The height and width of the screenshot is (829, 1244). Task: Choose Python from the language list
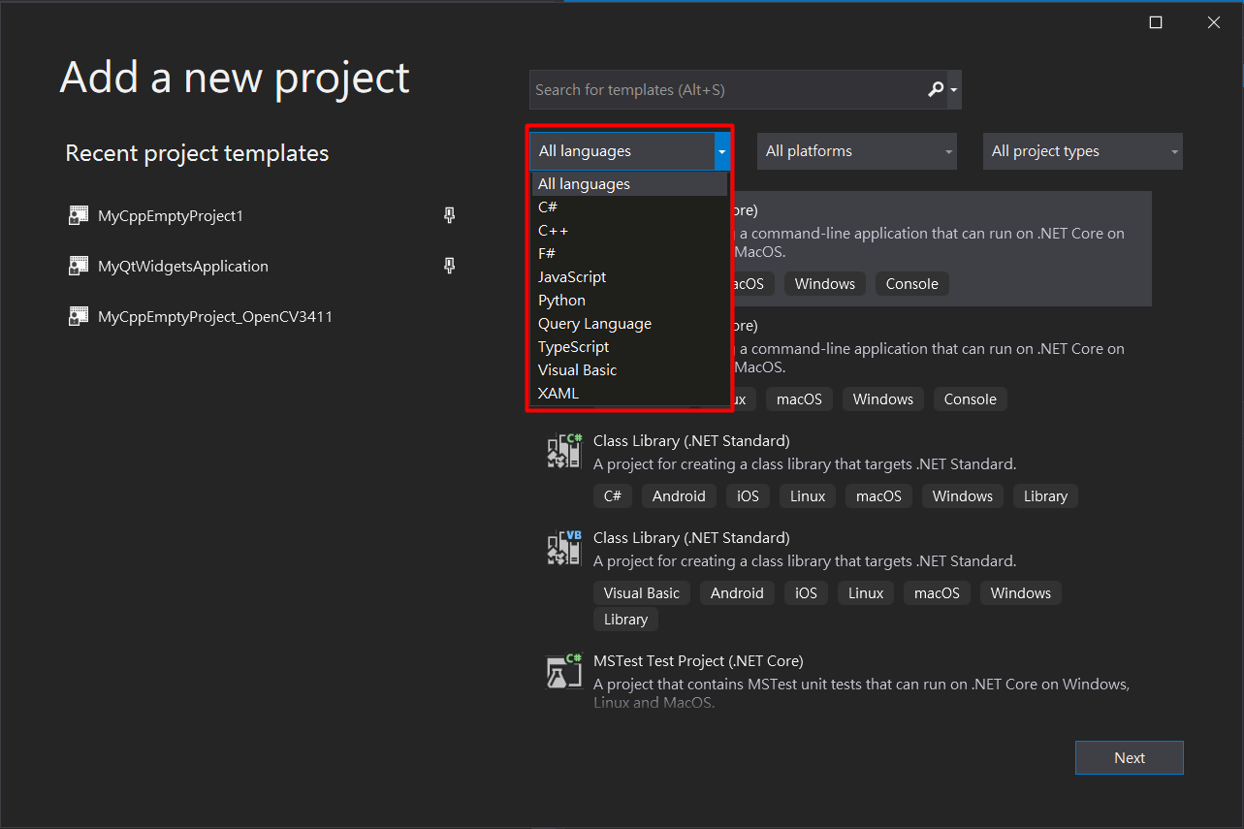pyautogui.click(x=562, y=301)
